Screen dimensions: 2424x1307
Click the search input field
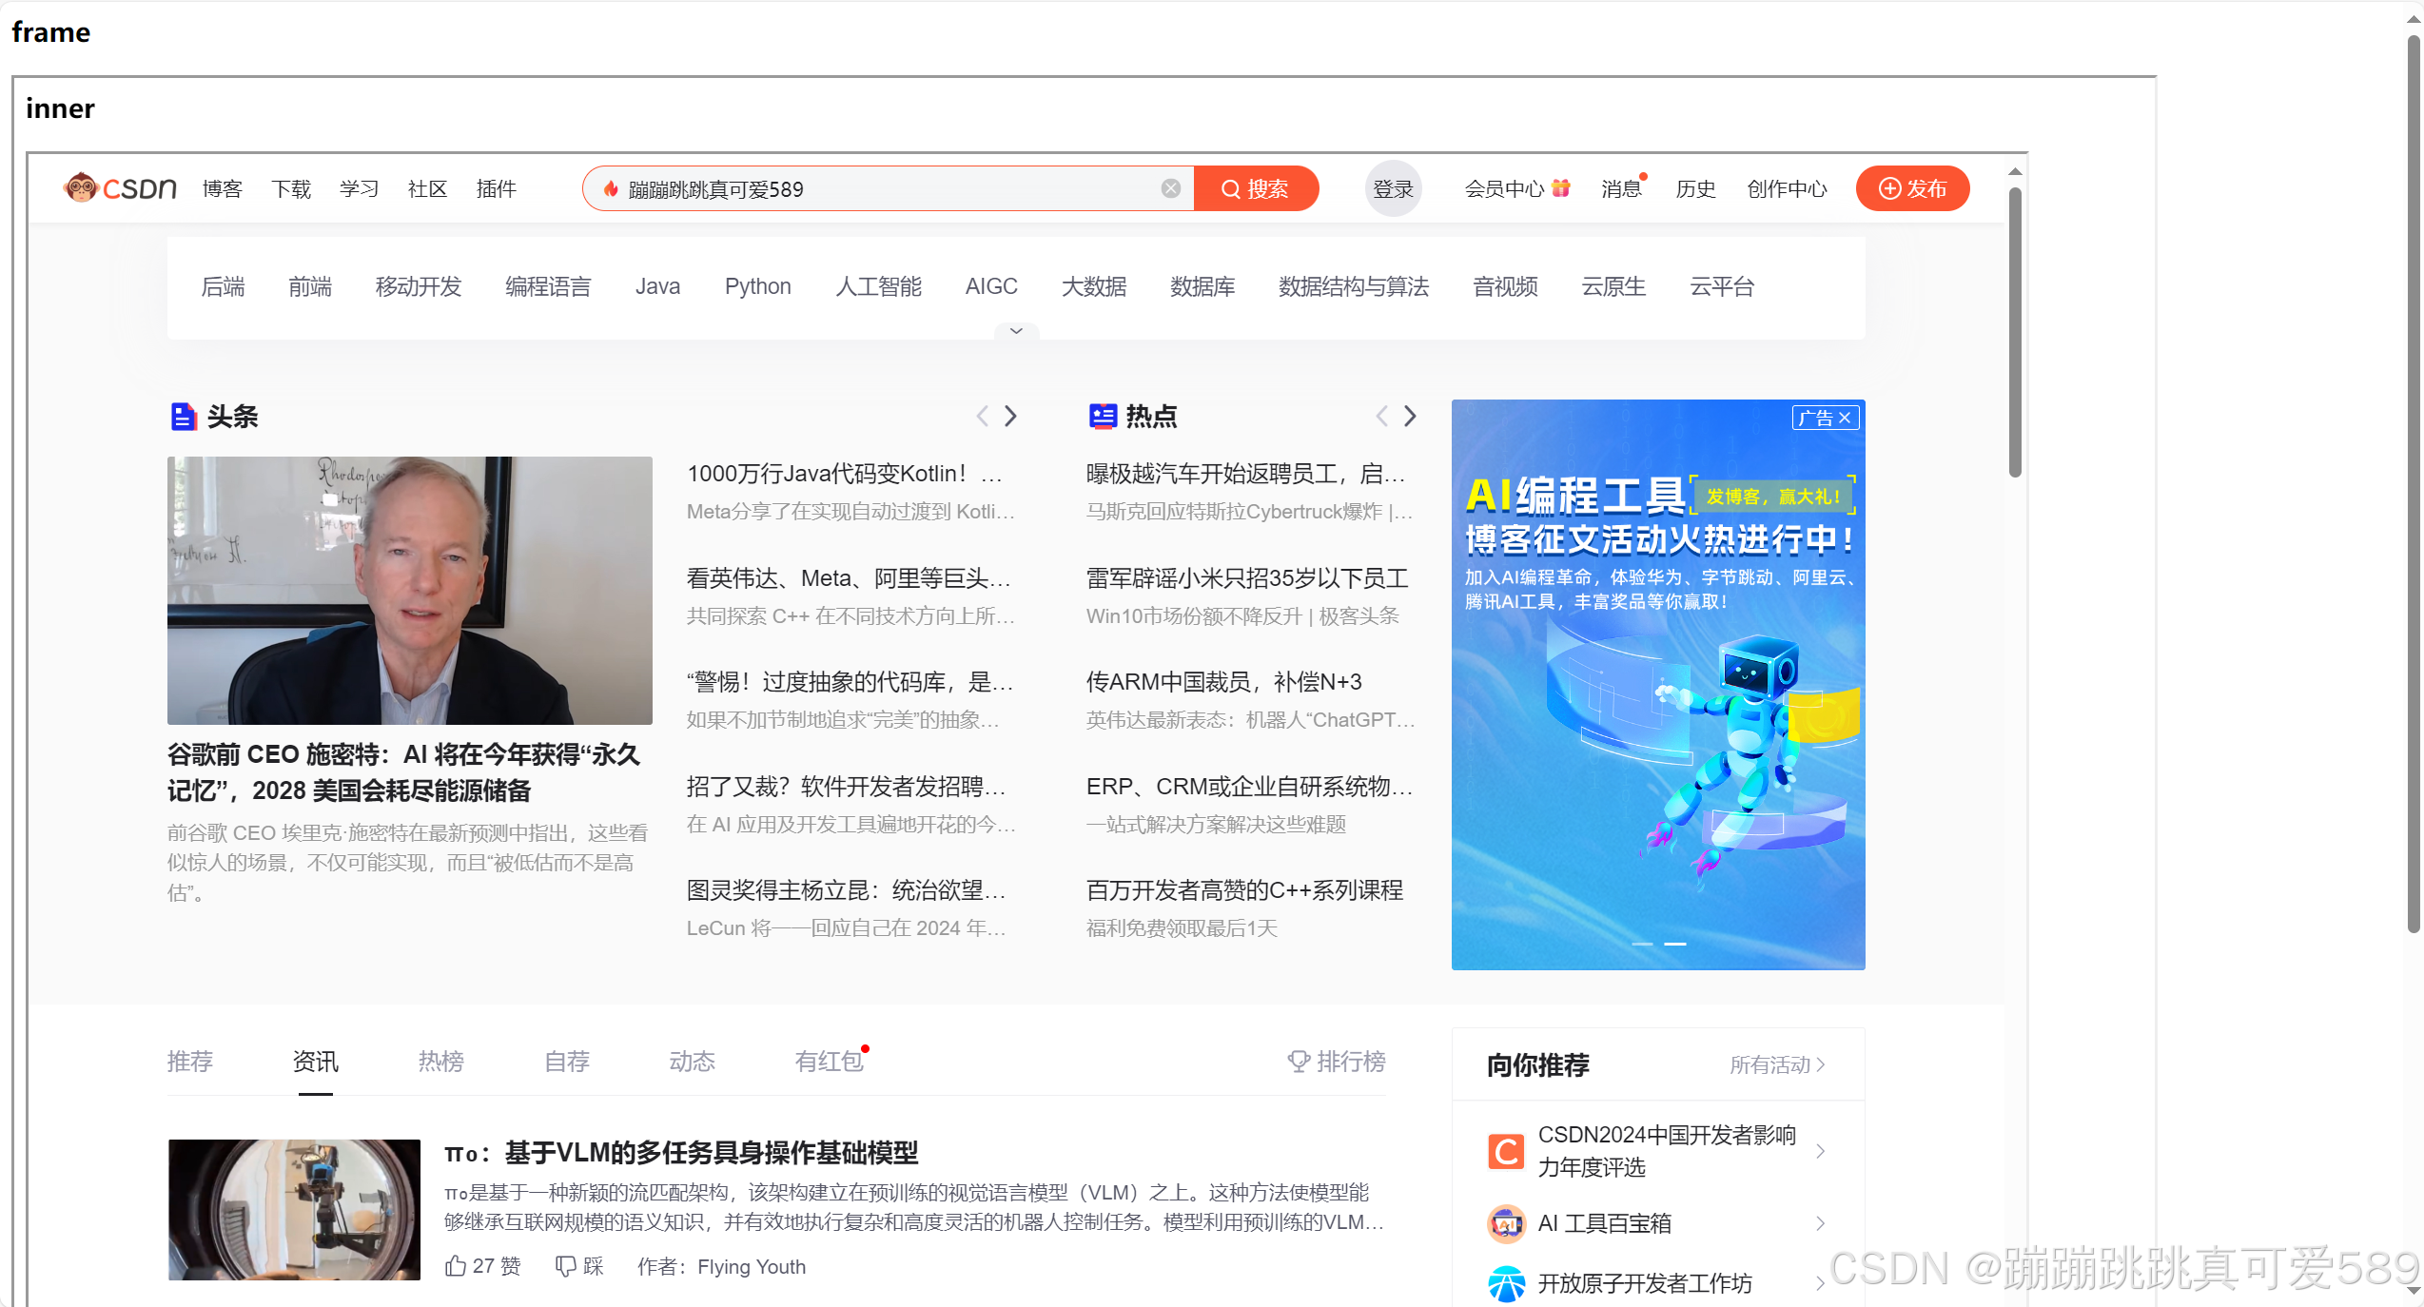coord(889,188)
